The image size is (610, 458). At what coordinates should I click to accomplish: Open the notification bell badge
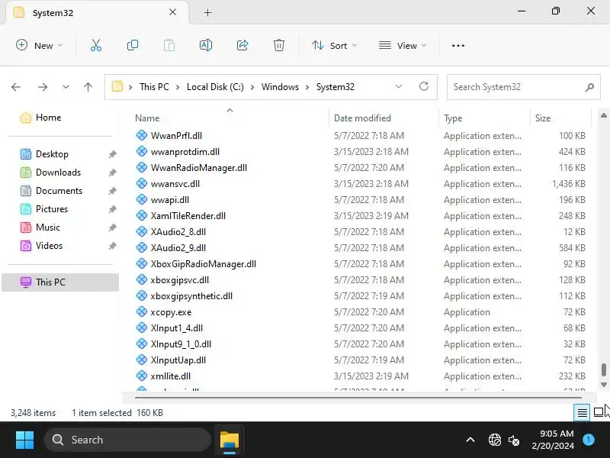[589, 440]
